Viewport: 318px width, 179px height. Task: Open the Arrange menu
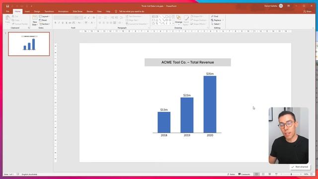coord(178,20)
